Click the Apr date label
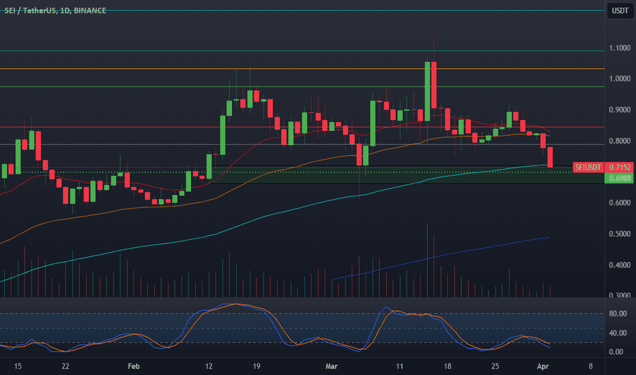Image resolution: width=636 pixels, height=375 pixels. [543, 366]
